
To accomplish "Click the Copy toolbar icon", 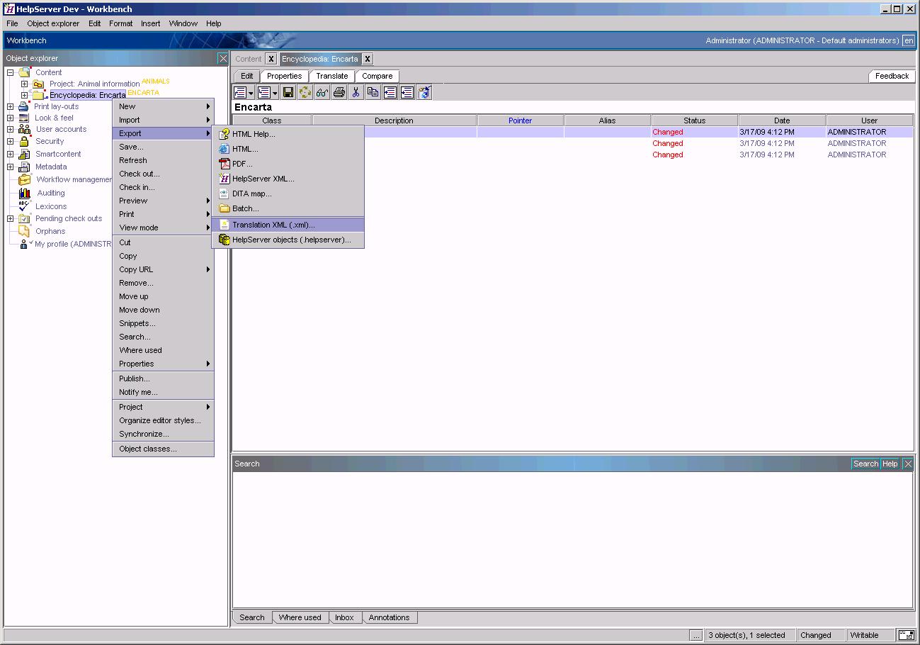I will tap(373, 92).
